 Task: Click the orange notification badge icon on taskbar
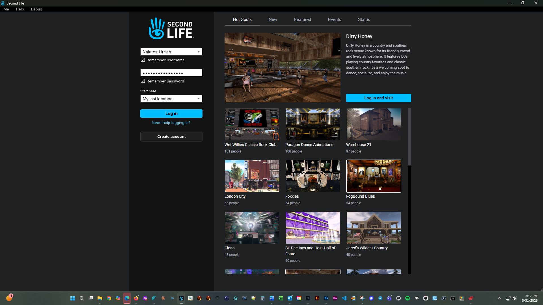click(9, 298)
